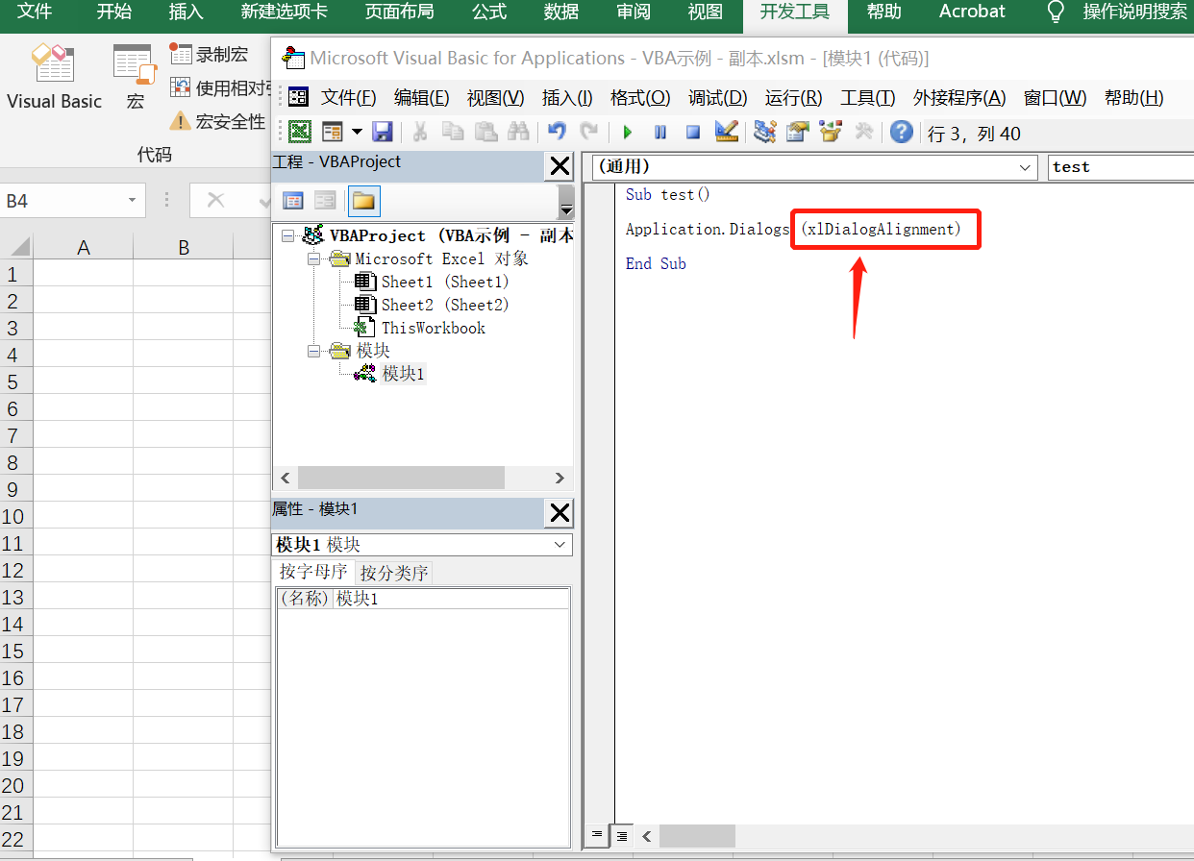Collapse the 模块 folder tree node
This screenshot has height=861, width=1194.
coord(313,352)
